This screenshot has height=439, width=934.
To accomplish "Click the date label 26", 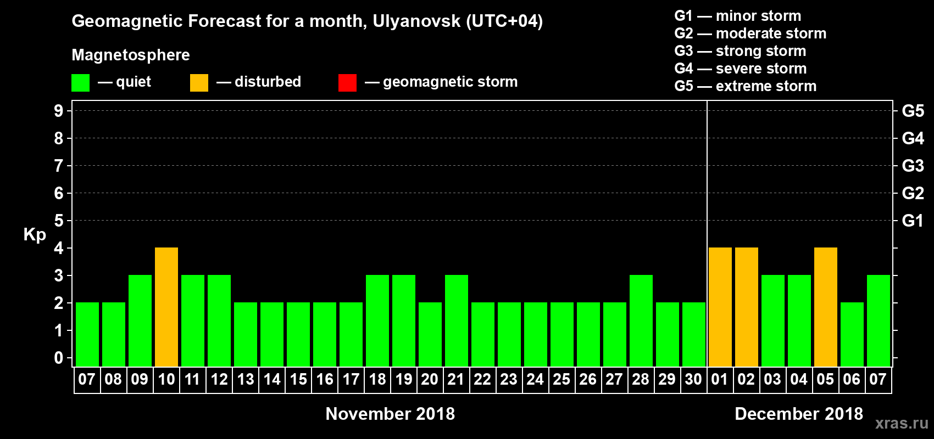I will (588, 379).
